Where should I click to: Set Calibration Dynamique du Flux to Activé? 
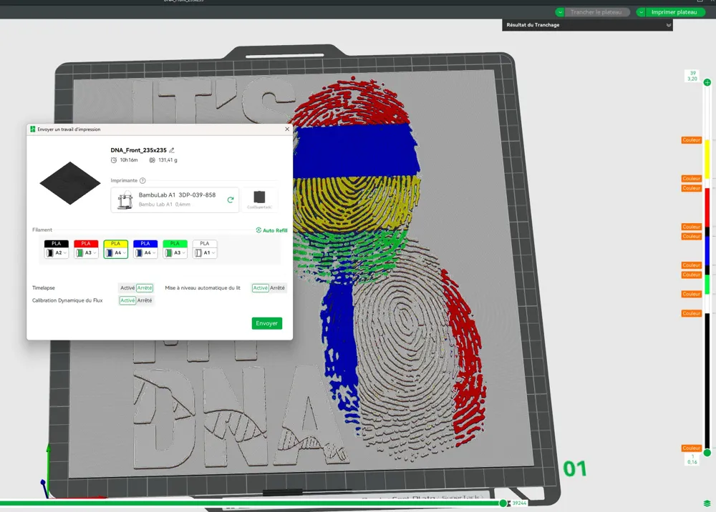pyautogui.click(x=127, y=300)
